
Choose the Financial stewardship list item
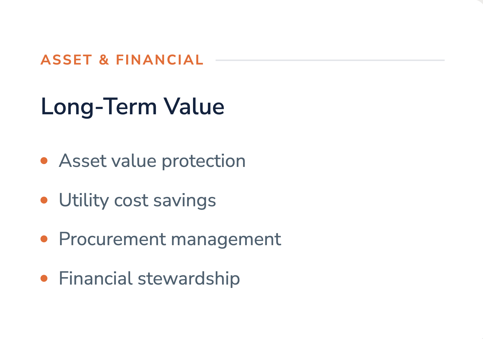(x=149, y=278)
